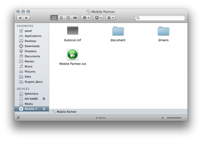Zoom the Mobile Partner window
202x141 pixels.
click(x=28, y=12)
